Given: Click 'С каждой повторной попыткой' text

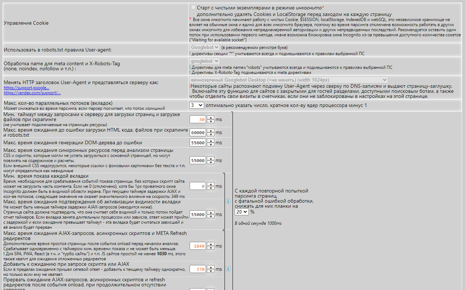Looking at the screenshot, I should coord(271,191).
